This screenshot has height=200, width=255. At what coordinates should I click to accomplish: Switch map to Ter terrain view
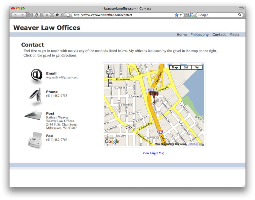click(x=197, y=67)
